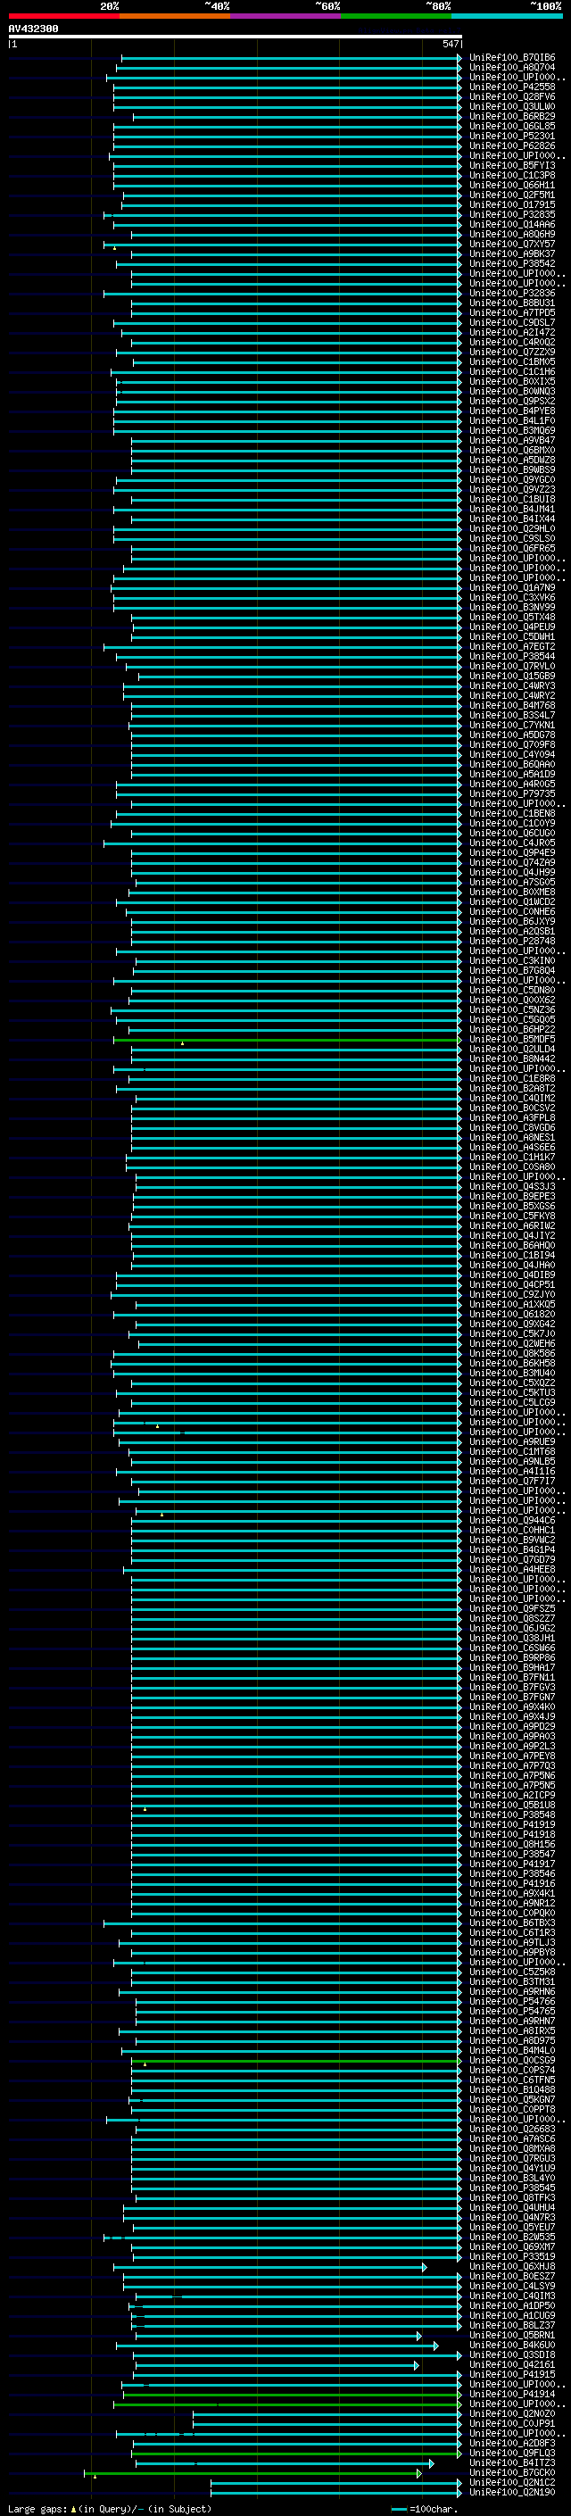This screenshot has height=2516, width=571.
Task: Click the UniRef100_C0SA80 label
Action: 512,1167
